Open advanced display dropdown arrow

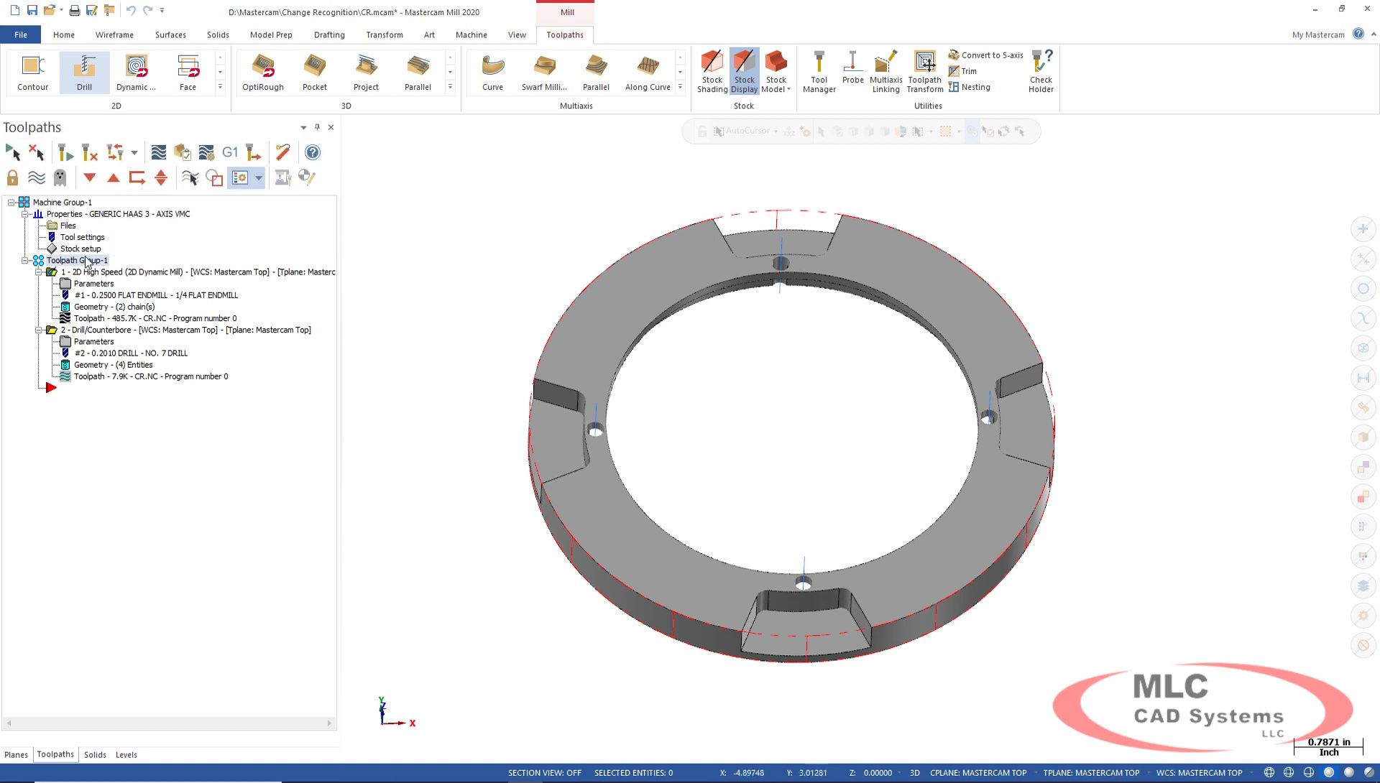(x=259, y=177)
